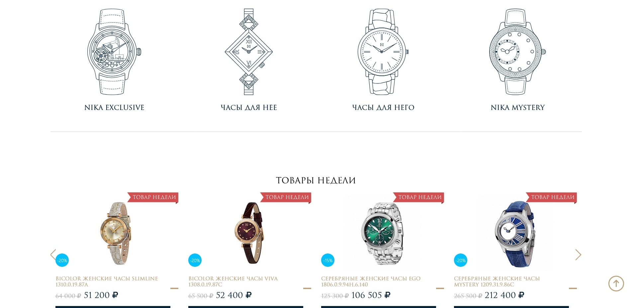Click the diamond-shaped women's watch illustration
632x308 pixels.
pyautogui.click(x=249, y=52)
